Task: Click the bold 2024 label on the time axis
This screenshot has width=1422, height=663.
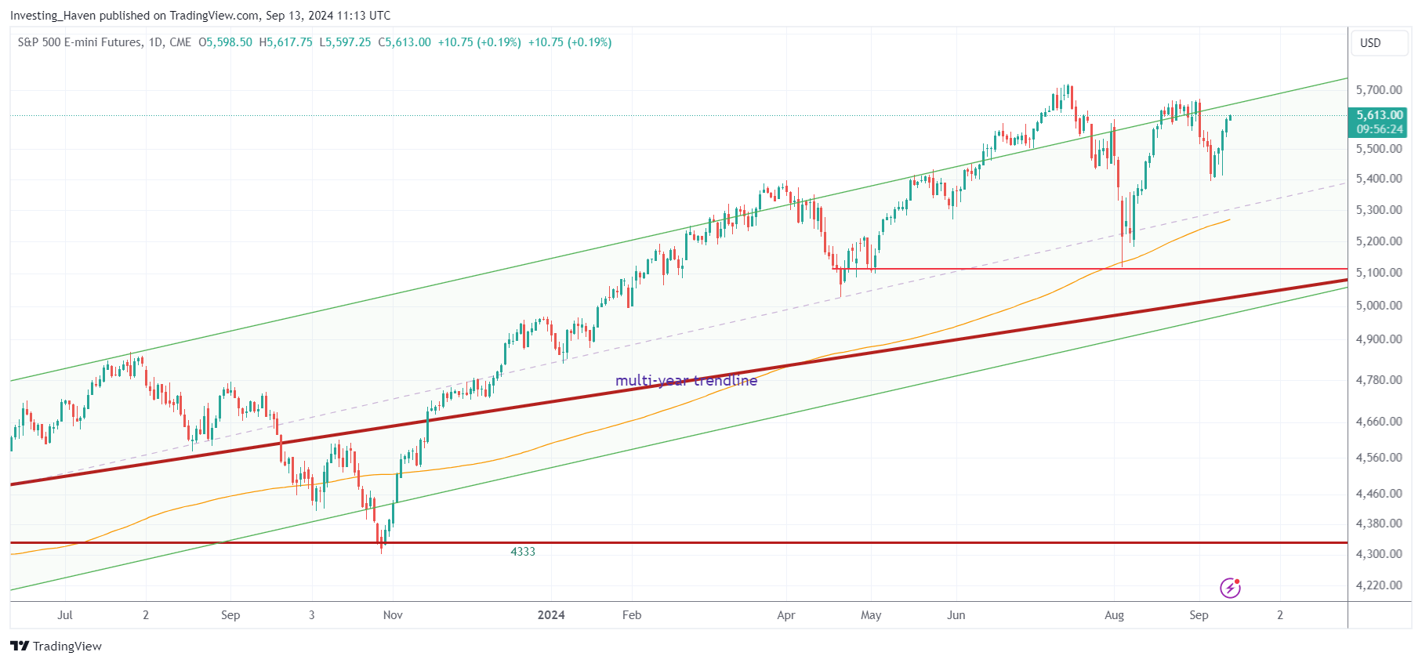Action: [551, 615]
